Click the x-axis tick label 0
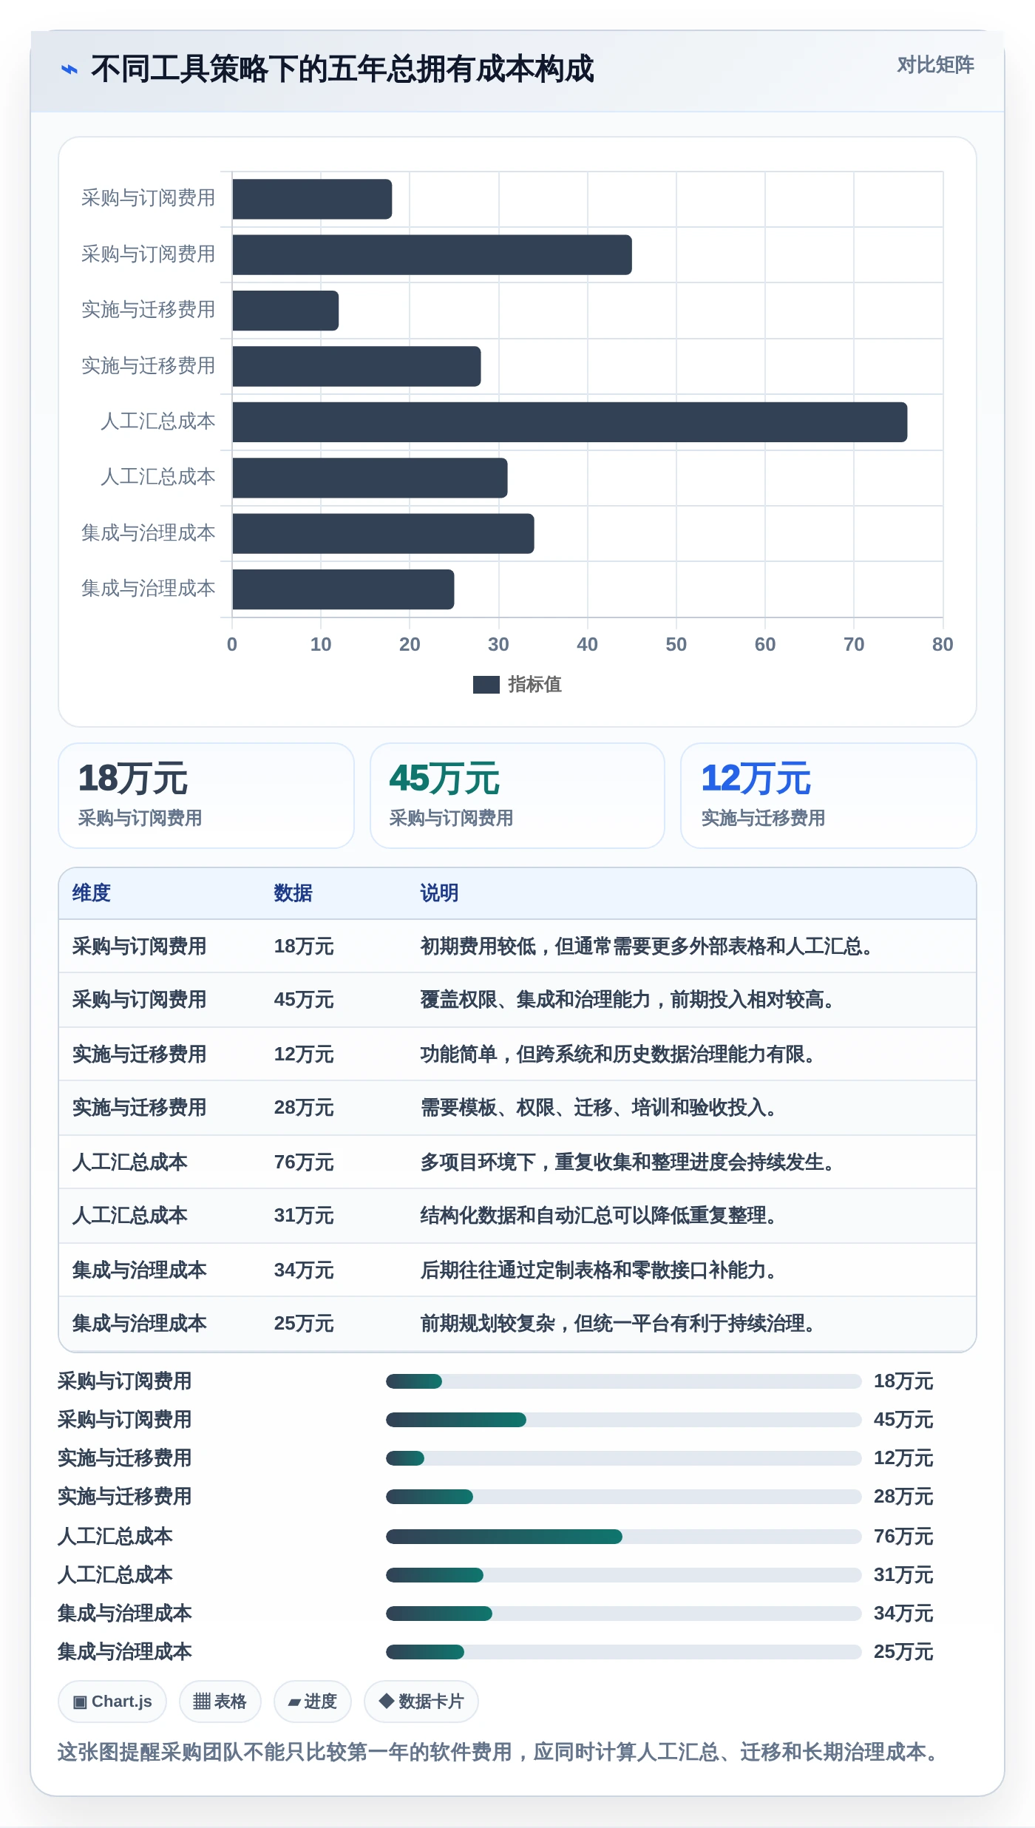Image resolution: width=1035 pixels, height=1828 pixels. pos(232,645)
